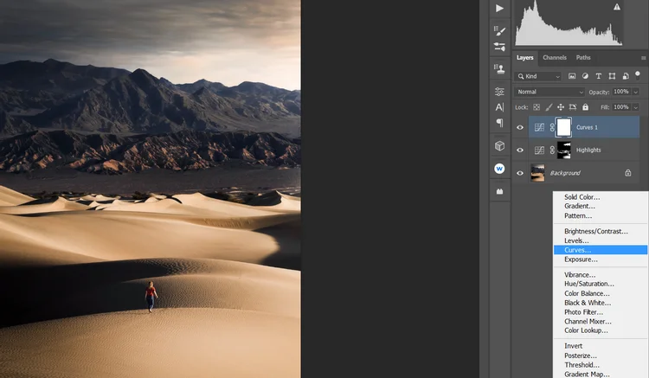Select Hue/Saturation... in the adjustment menu
This screenshot has height=378, width=649.
pyautogui.click(x=589, y=284)
